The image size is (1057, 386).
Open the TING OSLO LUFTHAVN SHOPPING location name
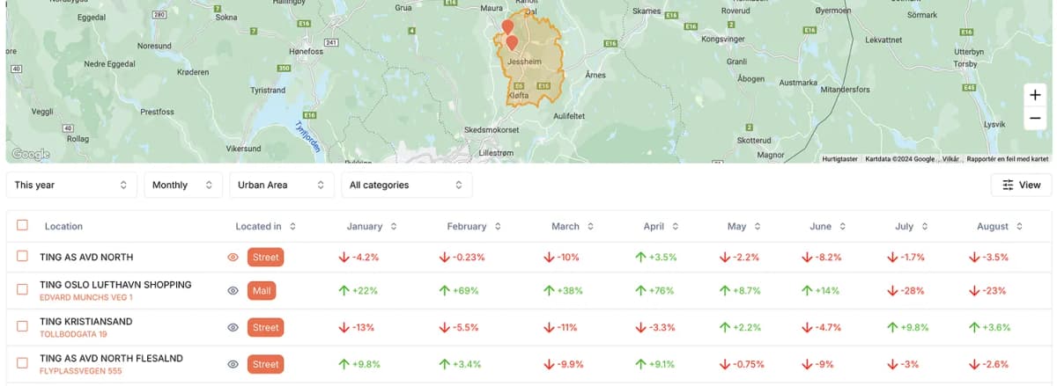(x=115, y=285)
